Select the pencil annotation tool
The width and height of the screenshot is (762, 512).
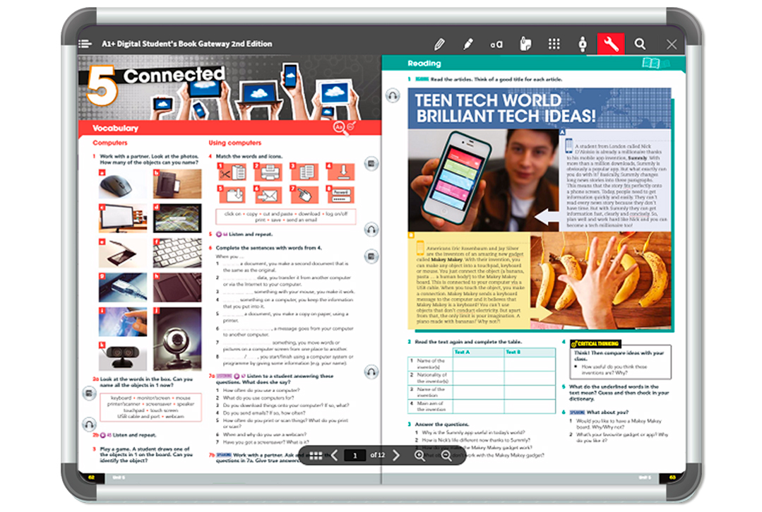pos(439,44)
